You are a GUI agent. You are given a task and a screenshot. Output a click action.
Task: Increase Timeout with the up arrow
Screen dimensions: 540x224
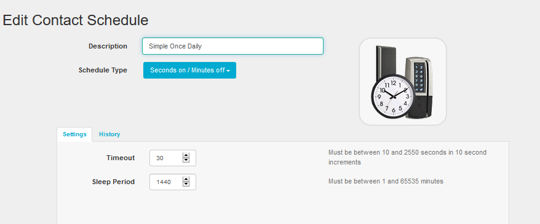[x=186, y=156]
